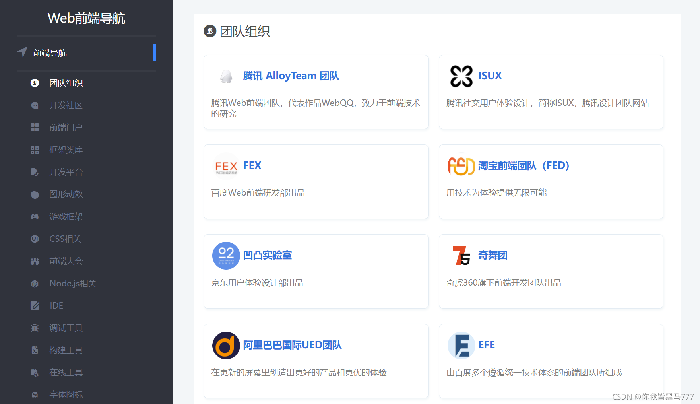This screenshot has width=700, height=404.
Task: Click the 奇舞团 75 logo
Action: point(461,256)
